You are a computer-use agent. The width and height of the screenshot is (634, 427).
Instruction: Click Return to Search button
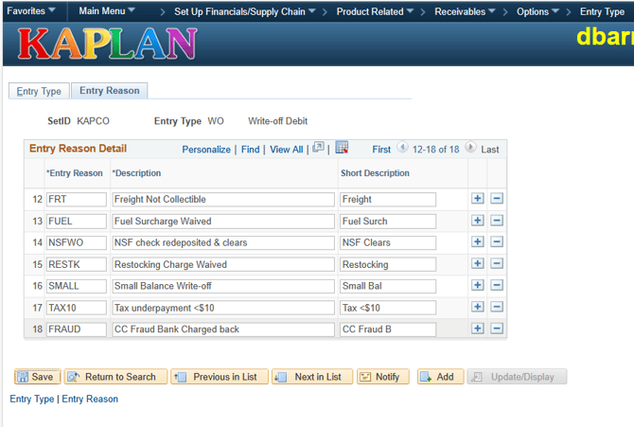(115, 377)
